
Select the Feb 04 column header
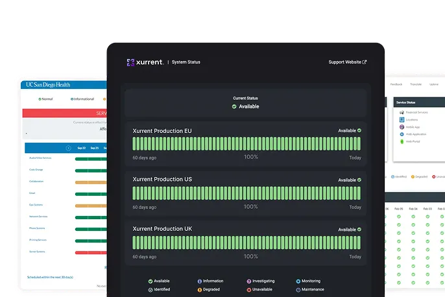coord(413,209)
